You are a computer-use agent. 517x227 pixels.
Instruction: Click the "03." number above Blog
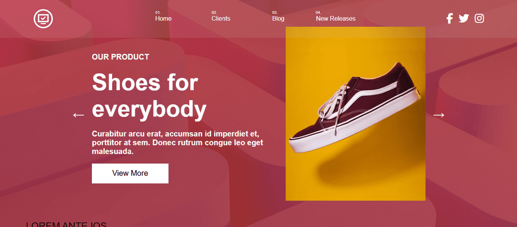[275, 12]
